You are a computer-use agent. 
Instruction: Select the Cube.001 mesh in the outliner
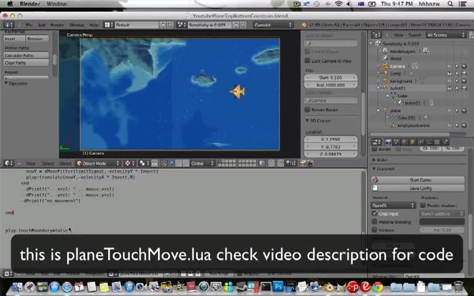pos(407,118)
